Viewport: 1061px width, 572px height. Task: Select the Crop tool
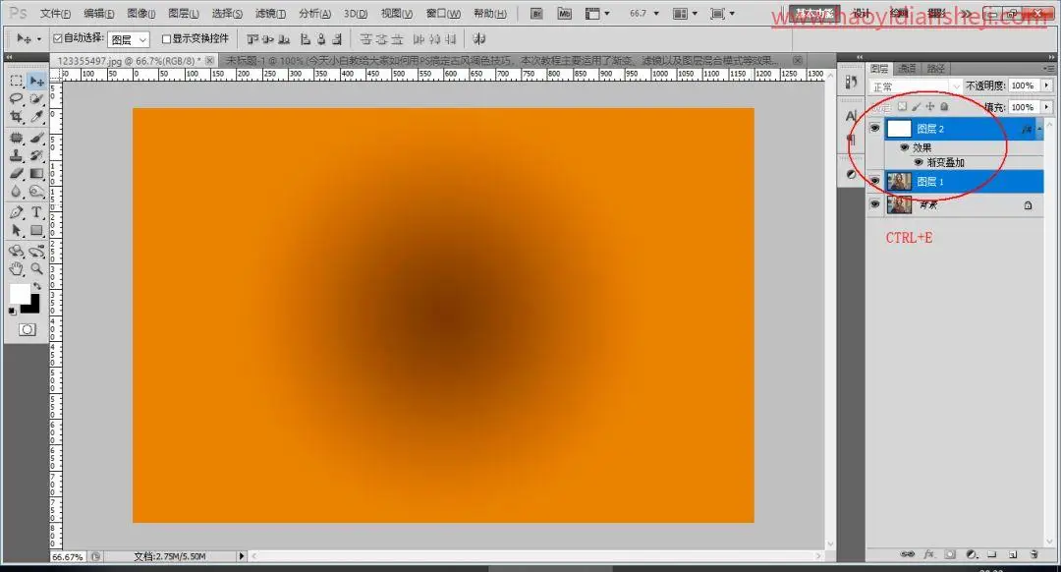pos(17,116)
